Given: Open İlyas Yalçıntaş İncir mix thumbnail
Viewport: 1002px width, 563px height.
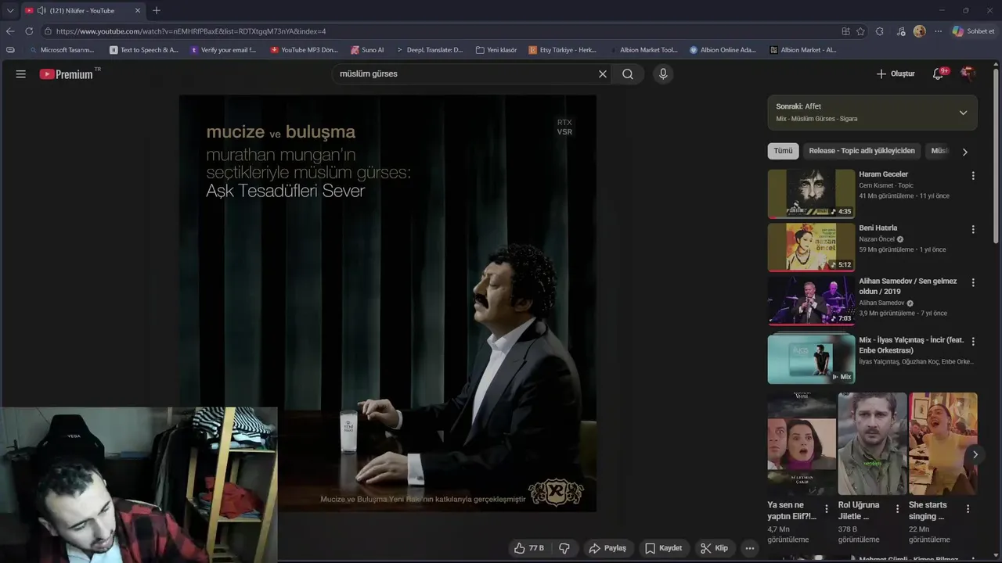Looking at the screenshot, I should coord(811,359).
